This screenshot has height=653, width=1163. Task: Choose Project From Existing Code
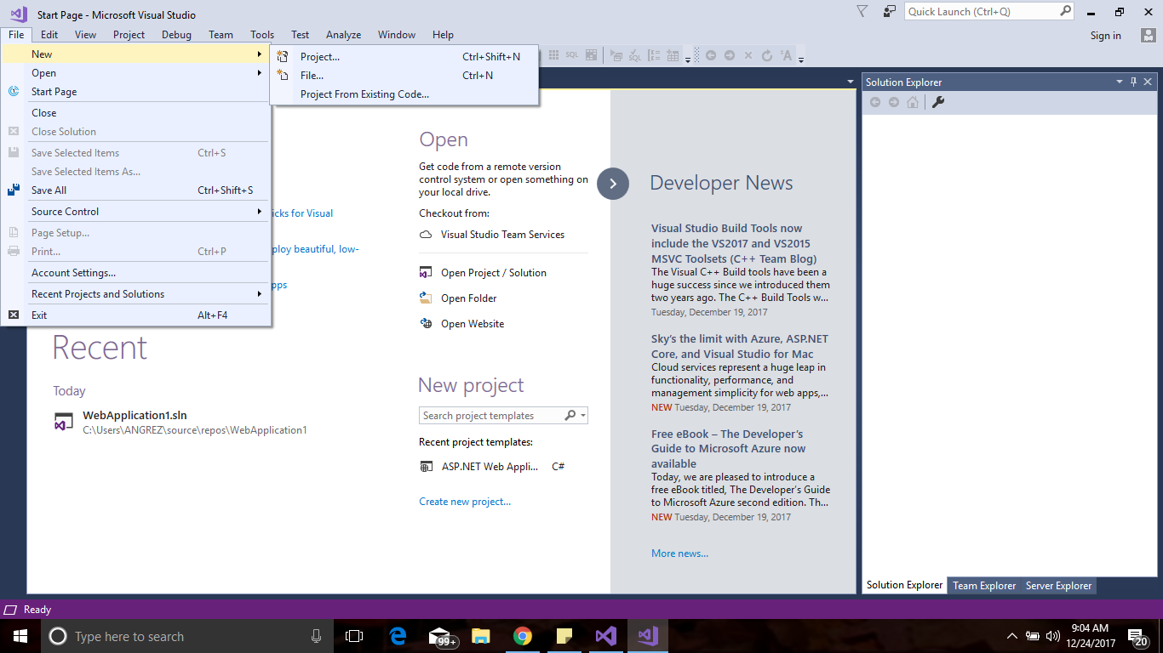coord(404,94)
